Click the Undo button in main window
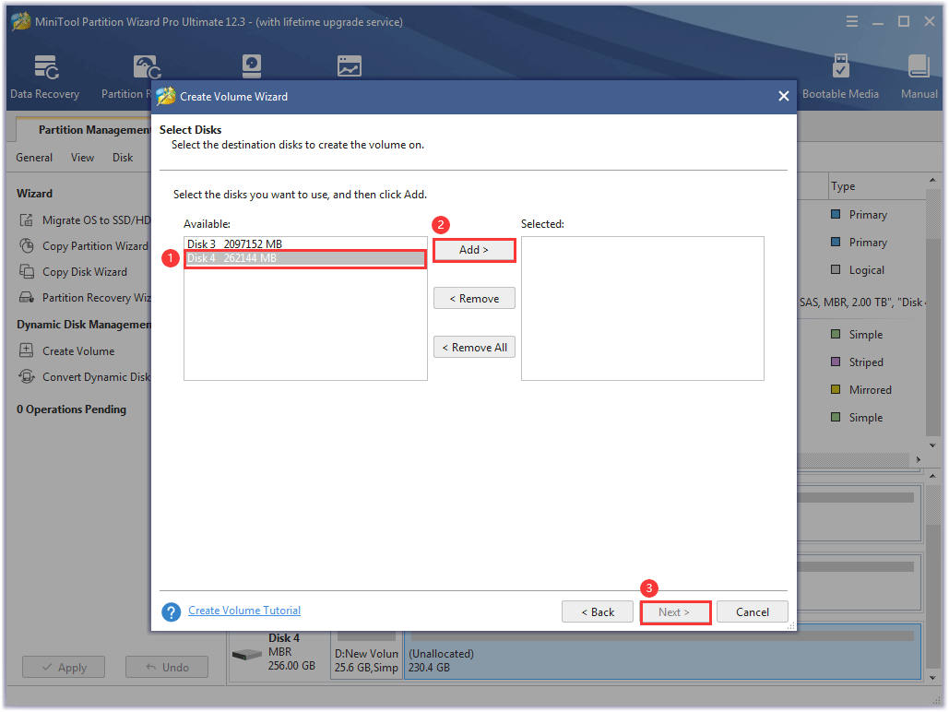Screen dimensions: 949x712 [167, 667]
